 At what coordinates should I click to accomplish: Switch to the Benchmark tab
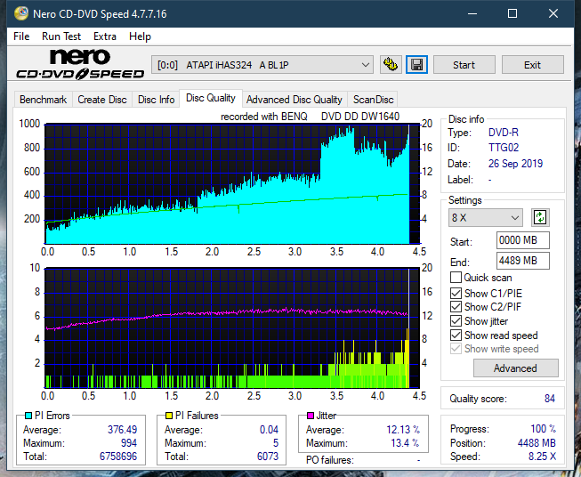coord(44,100)
